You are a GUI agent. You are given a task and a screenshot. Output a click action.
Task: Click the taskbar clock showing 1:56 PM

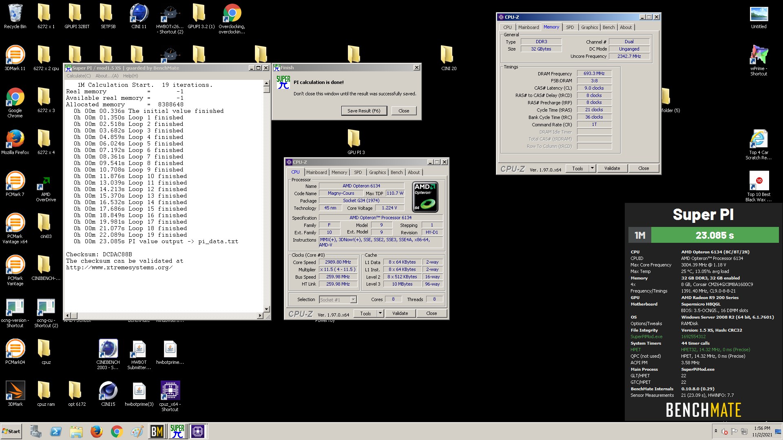coord(762,431)
